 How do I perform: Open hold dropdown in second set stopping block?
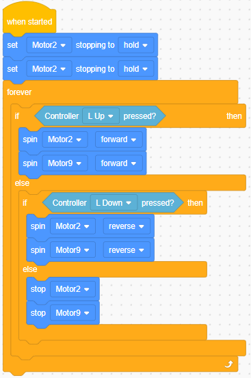pyautogui.click(x=135, y=69)
